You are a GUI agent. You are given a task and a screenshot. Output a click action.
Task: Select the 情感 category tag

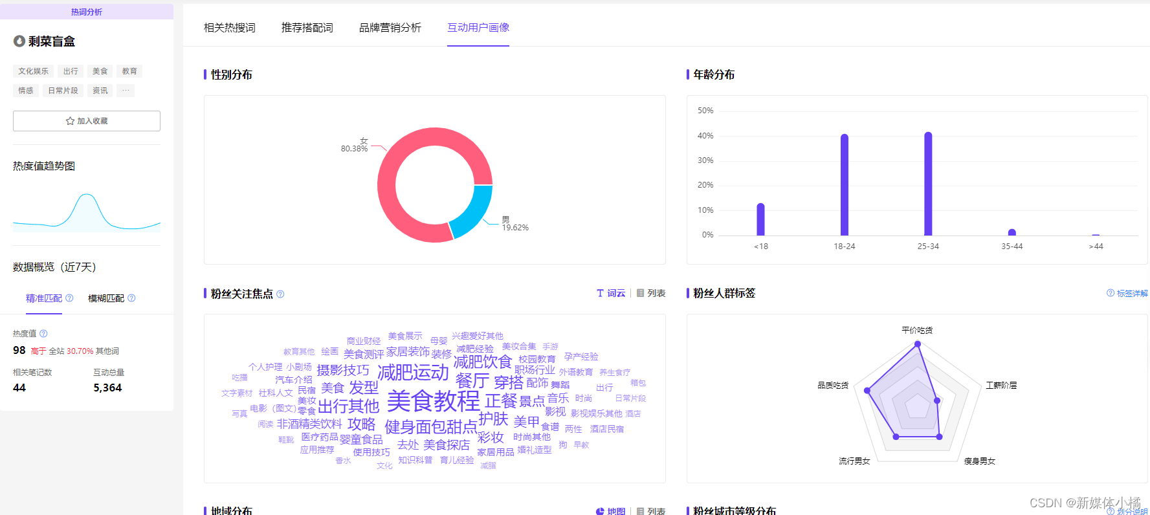26,91
